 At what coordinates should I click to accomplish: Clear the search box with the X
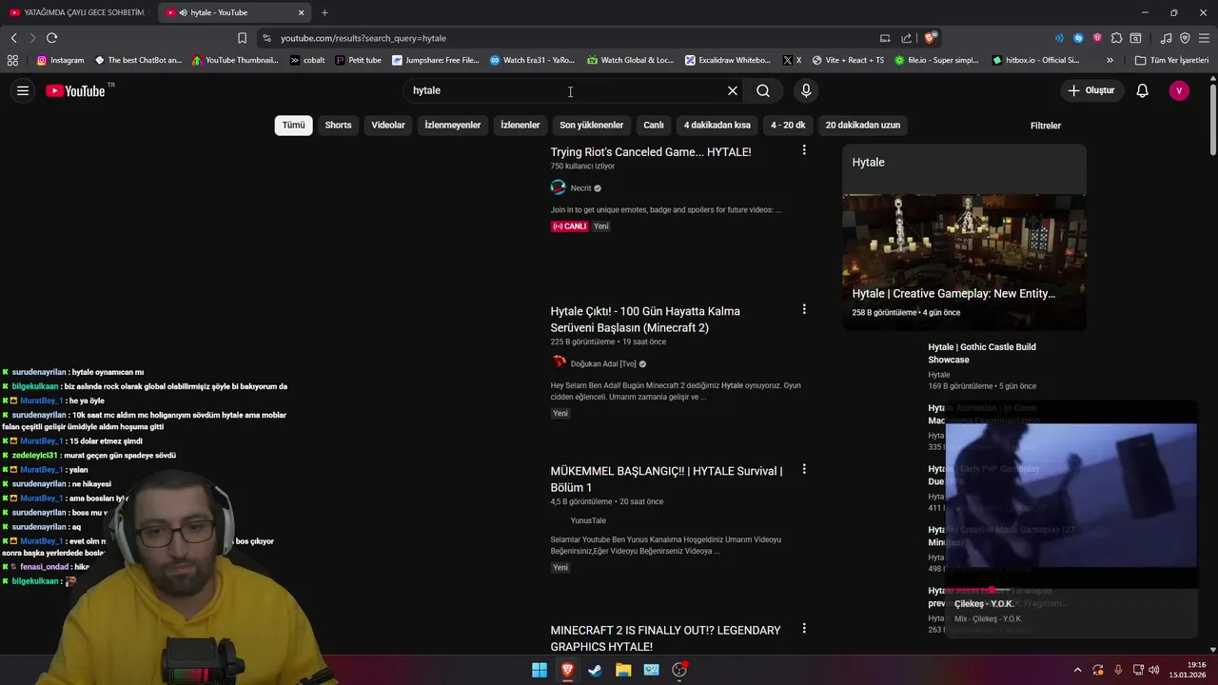(733, 90)
